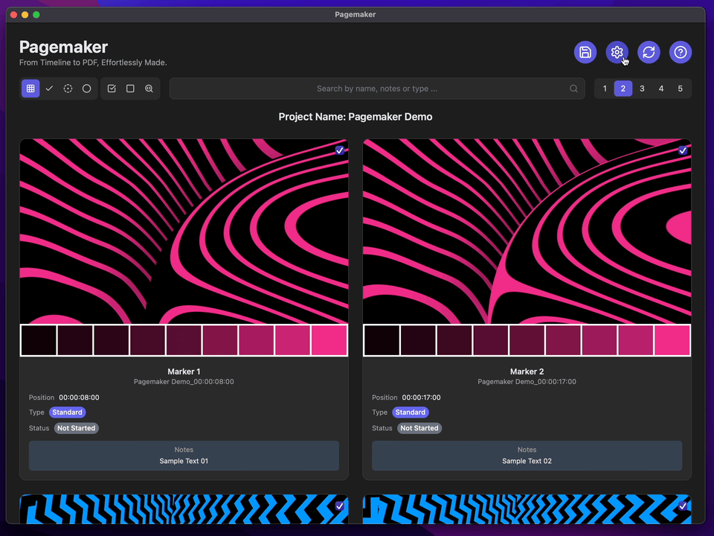714x536 pixels.
Task: Click the Marker 2 title text
Action: (x=527, y=371)
